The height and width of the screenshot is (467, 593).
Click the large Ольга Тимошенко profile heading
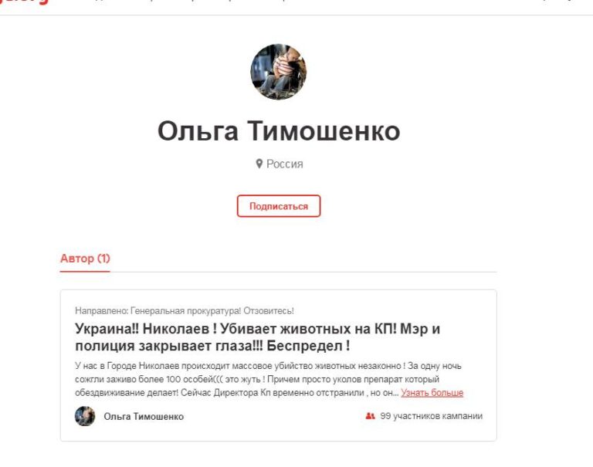[279, 130]
